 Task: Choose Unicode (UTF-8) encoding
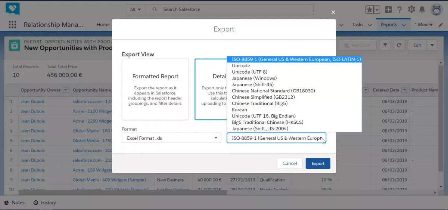click(294, 72)
